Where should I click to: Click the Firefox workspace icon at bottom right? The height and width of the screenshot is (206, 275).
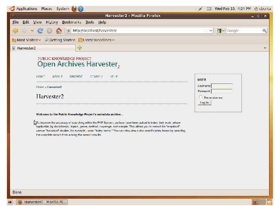tap(255, 202)
